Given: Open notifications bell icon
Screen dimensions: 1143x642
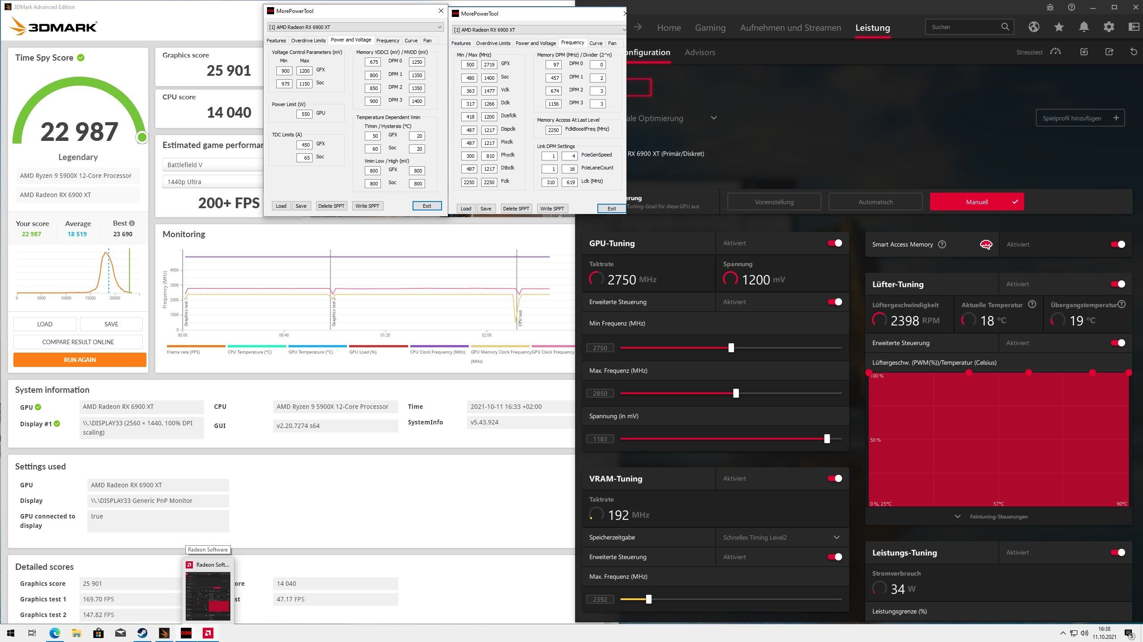Looking at the screenshot, I should click(x=1084, y=27).
